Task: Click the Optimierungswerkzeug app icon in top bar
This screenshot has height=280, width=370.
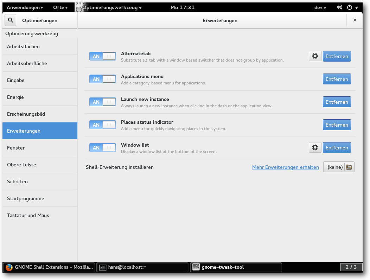Action: (x=79, y=7)
